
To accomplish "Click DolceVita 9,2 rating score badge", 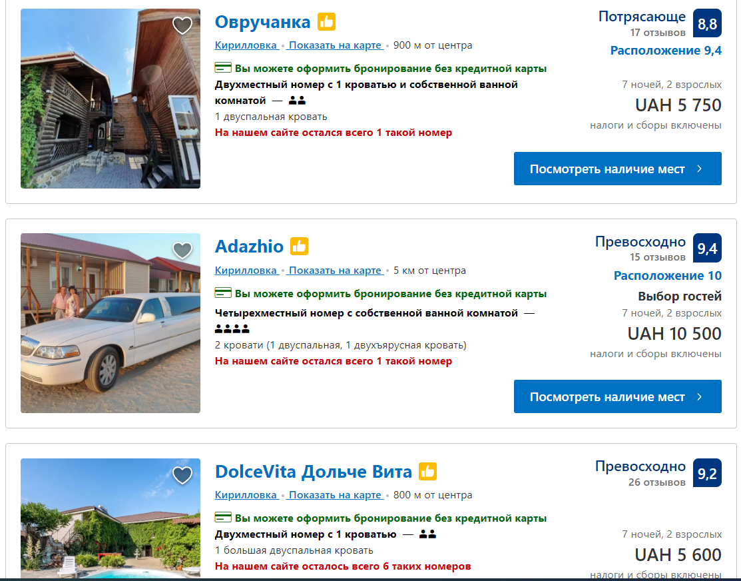I will tap(707, 474).
